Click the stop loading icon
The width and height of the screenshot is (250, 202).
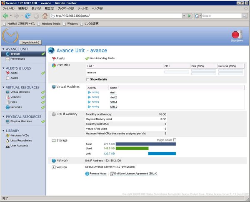(36, 16)
